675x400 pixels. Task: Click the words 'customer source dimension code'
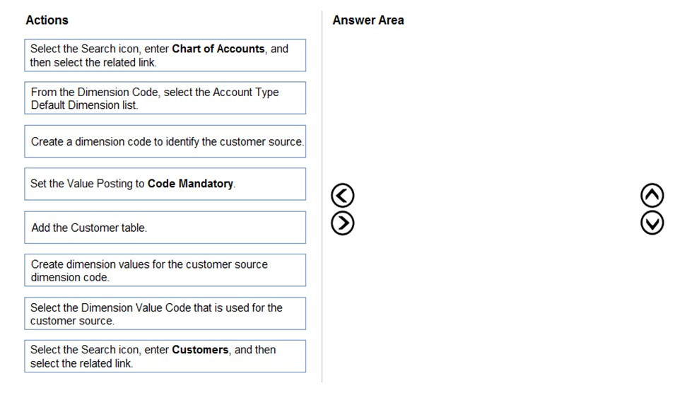pos(149,271)
